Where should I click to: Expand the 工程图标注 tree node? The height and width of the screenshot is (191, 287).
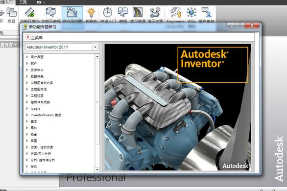pyautogui.click(x=27, y=89)
